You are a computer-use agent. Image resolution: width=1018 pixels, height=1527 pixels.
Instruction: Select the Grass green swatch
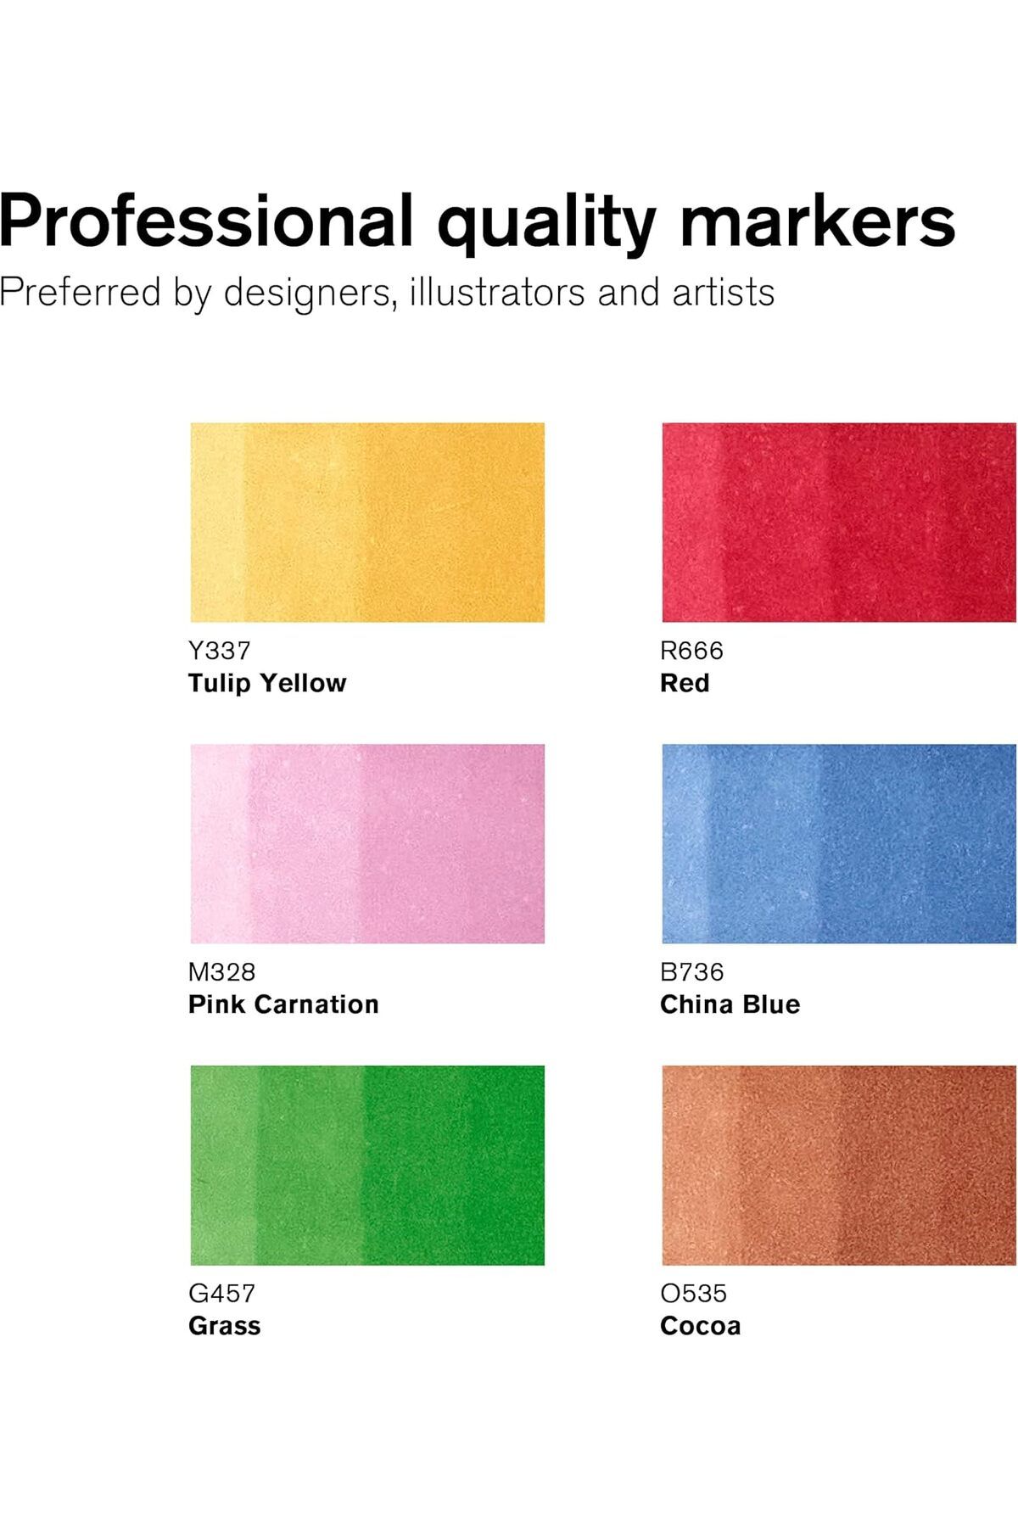[367, 1165]
